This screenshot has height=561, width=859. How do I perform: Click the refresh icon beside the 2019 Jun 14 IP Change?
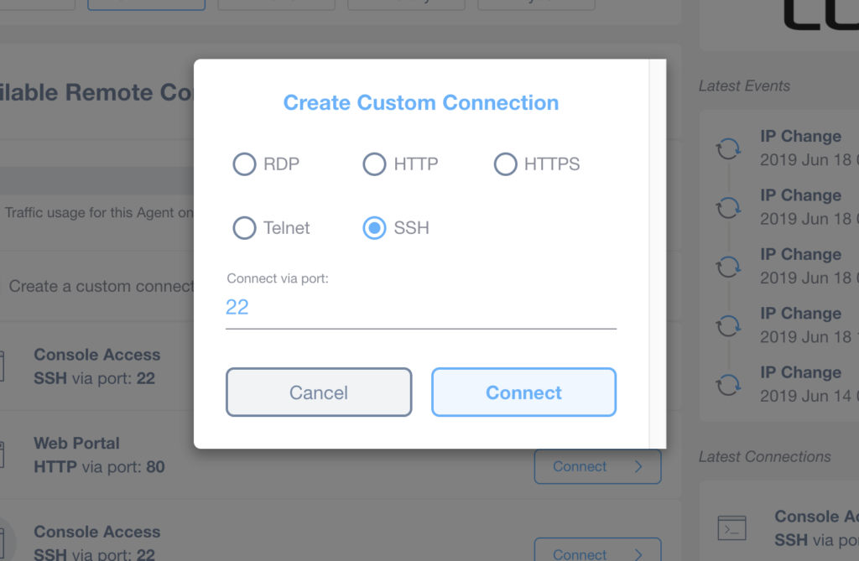pyautogui.click(x=729, y=384)
